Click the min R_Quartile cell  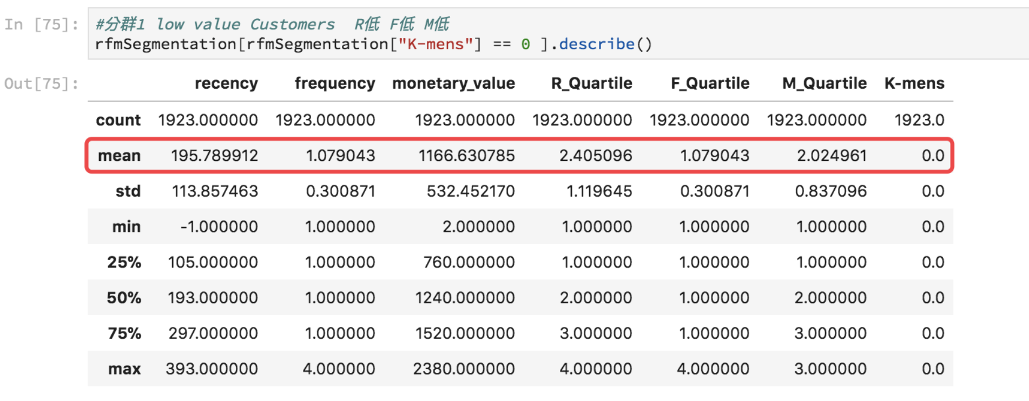tap(597, 226)
